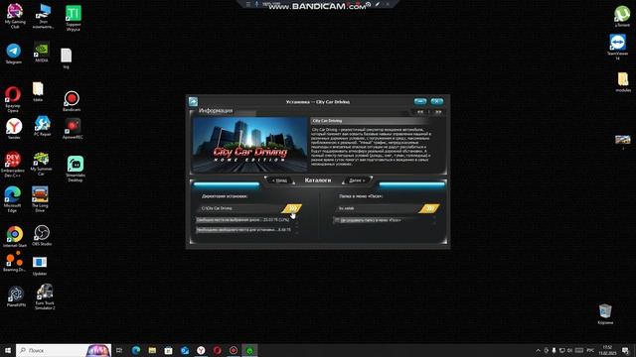This screenshot has height=357, width=636.
Task: Open the Updater desktop shortcut
Action: tap(40, 266)
